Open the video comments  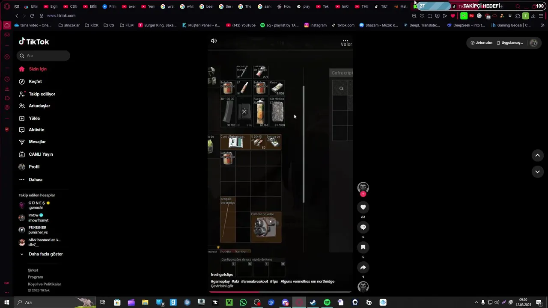pyautogui.click(x=363, y=227)
